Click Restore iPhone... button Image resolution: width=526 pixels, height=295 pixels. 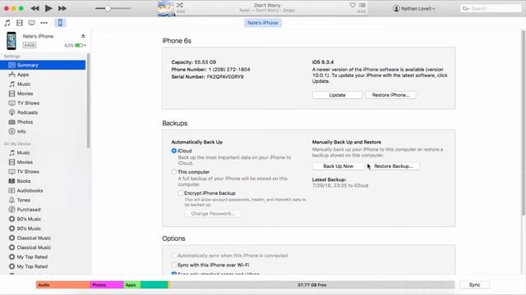(x=391, y=95)
